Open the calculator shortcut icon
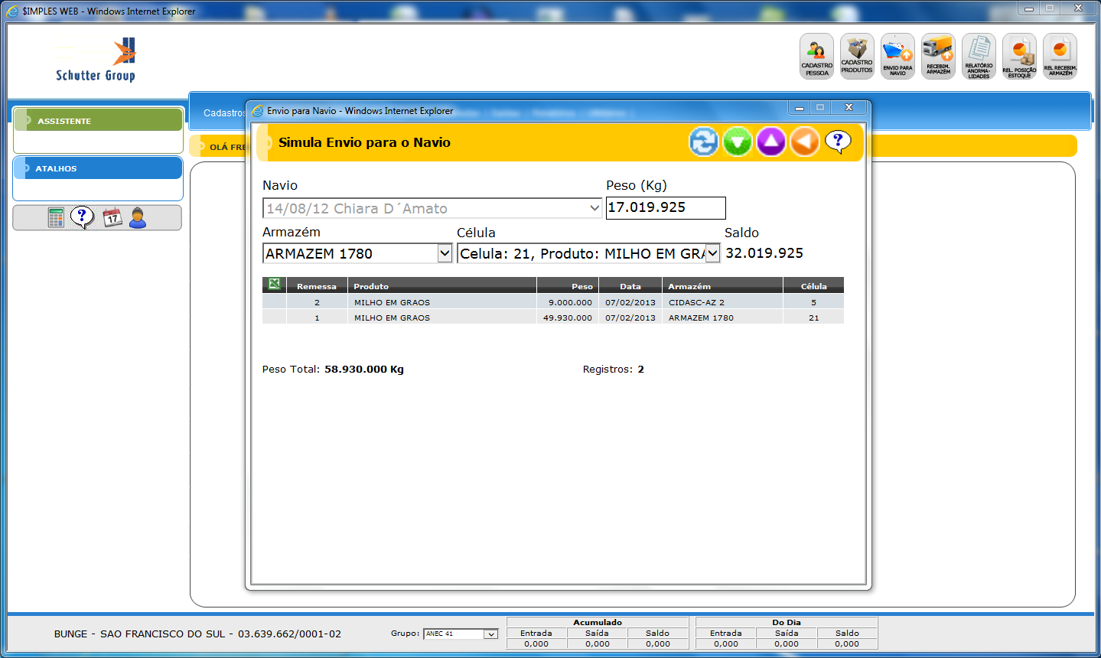This screenshot has height=658, width=1101. 56,218
